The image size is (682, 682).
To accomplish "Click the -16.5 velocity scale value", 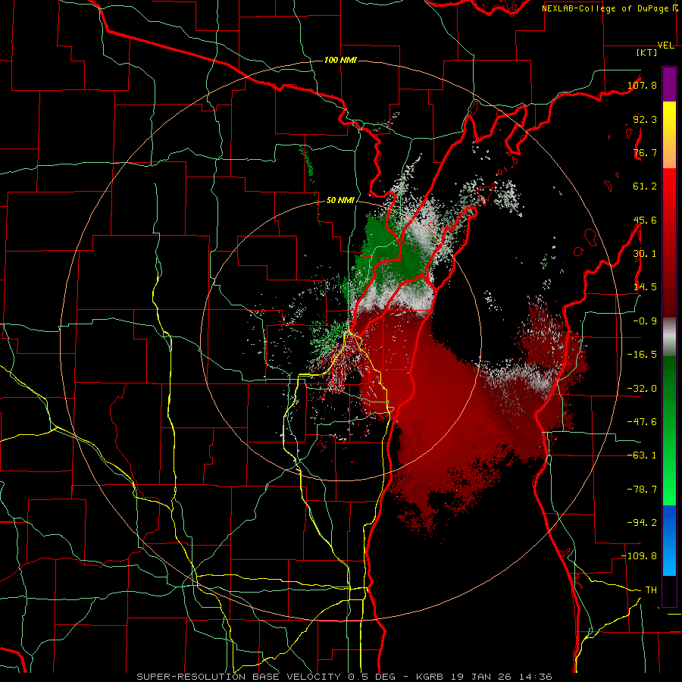I will [642, 355].
